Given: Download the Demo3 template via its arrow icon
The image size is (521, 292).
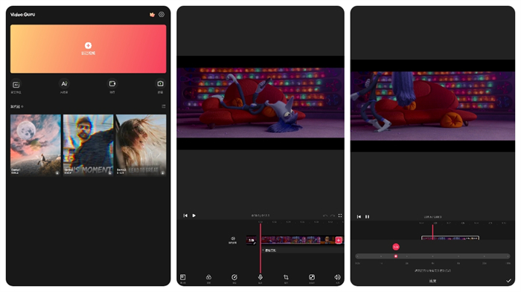Looking at the screenshot, I should pyautogui.click(x=162, y=172).
